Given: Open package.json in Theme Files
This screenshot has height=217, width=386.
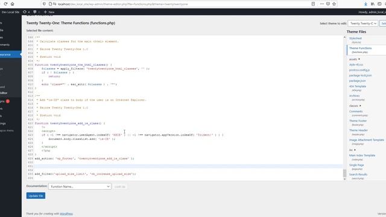Looking at the screenshot, I should [x=357, y=81].
